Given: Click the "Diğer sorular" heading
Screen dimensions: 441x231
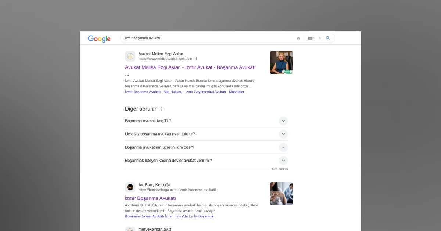Looking at the screenshot, I should tap(141, 109).
